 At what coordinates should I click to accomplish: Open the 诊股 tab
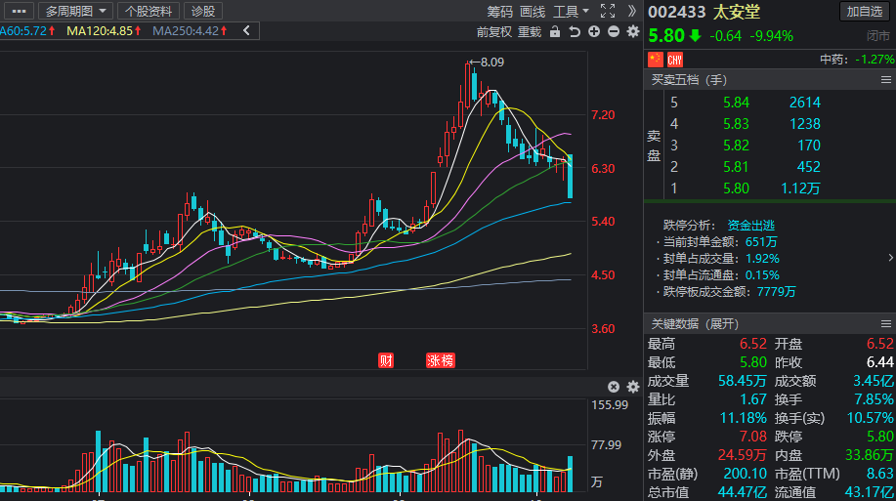pos(203,11)
